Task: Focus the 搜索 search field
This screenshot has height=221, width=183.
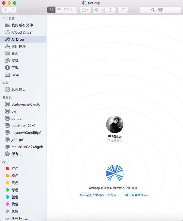Action: 160,10
